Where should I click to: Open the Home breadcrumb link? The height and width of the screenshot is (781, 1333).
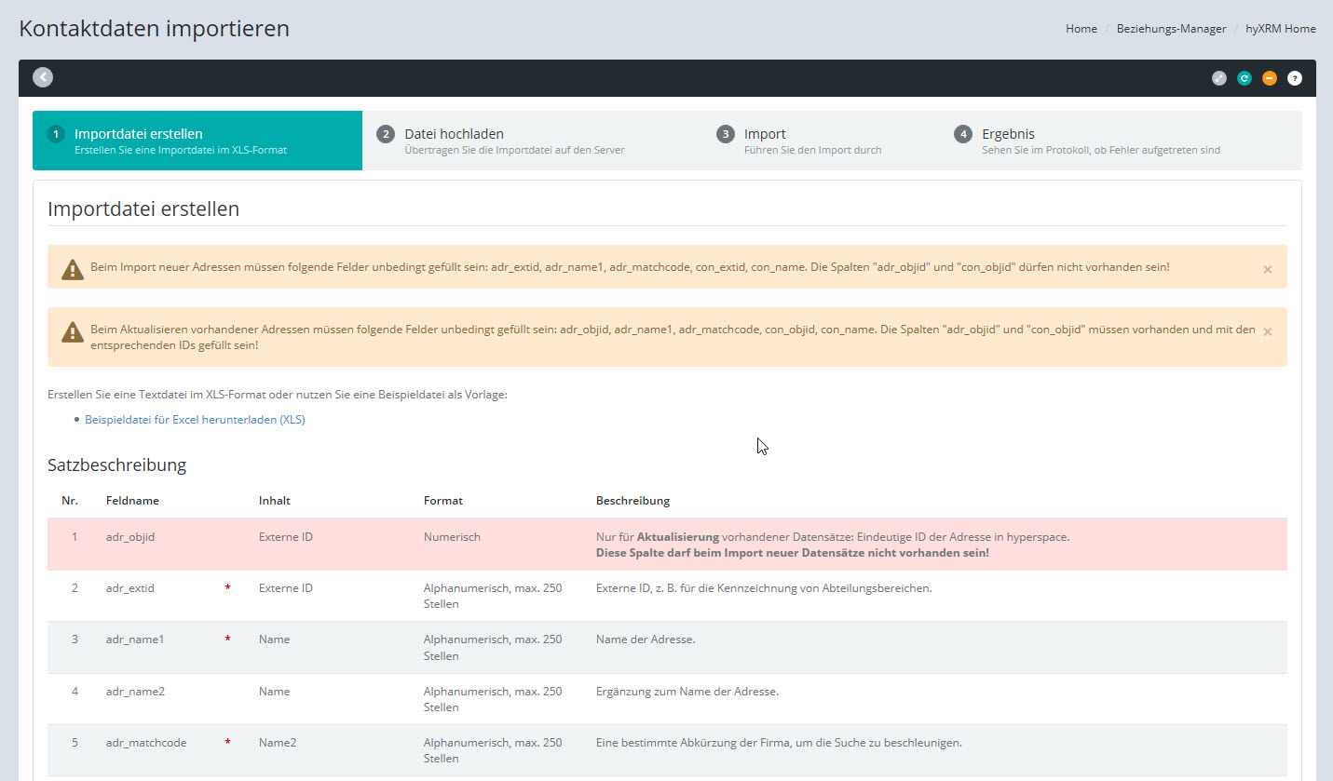1081,29
